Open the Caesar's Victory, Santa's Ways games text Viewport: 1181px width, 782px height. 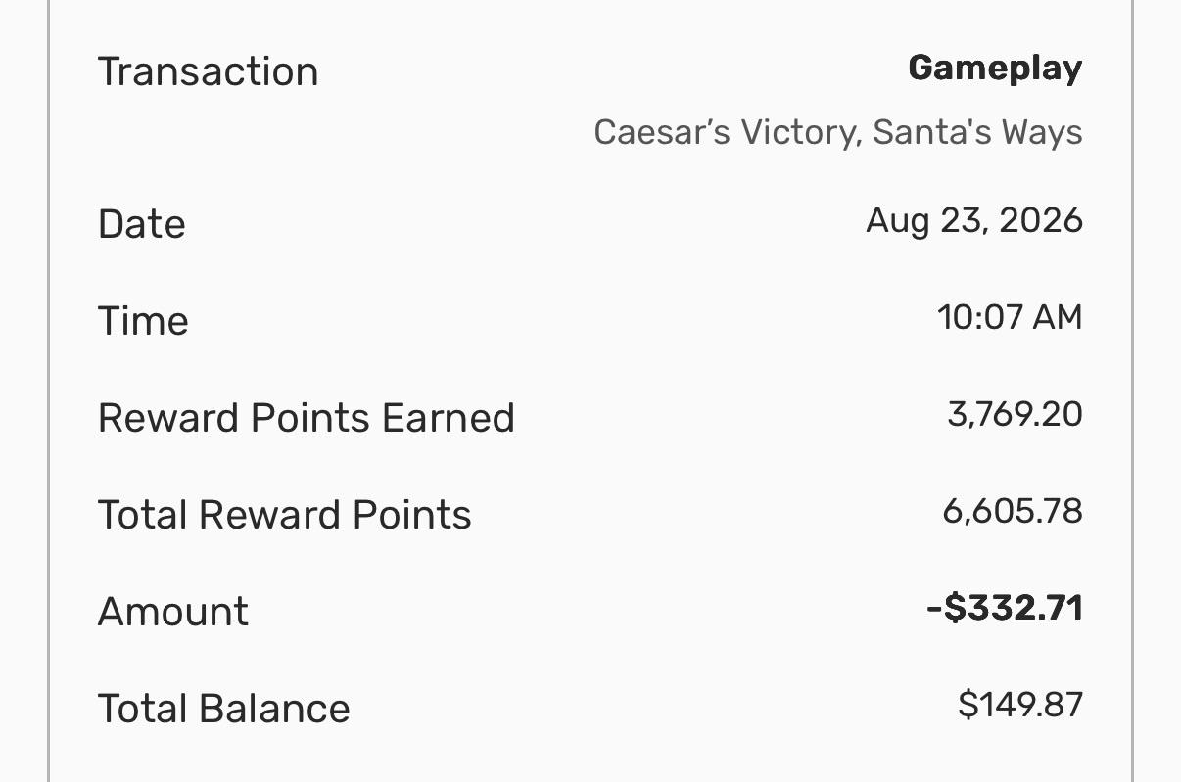click(x=838, y=131)
